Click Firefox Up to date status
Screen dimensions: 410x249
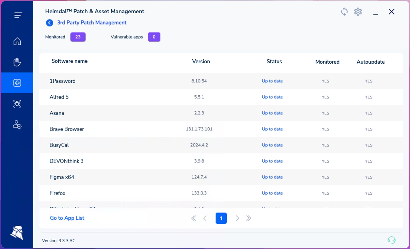(x=272, y=193)
